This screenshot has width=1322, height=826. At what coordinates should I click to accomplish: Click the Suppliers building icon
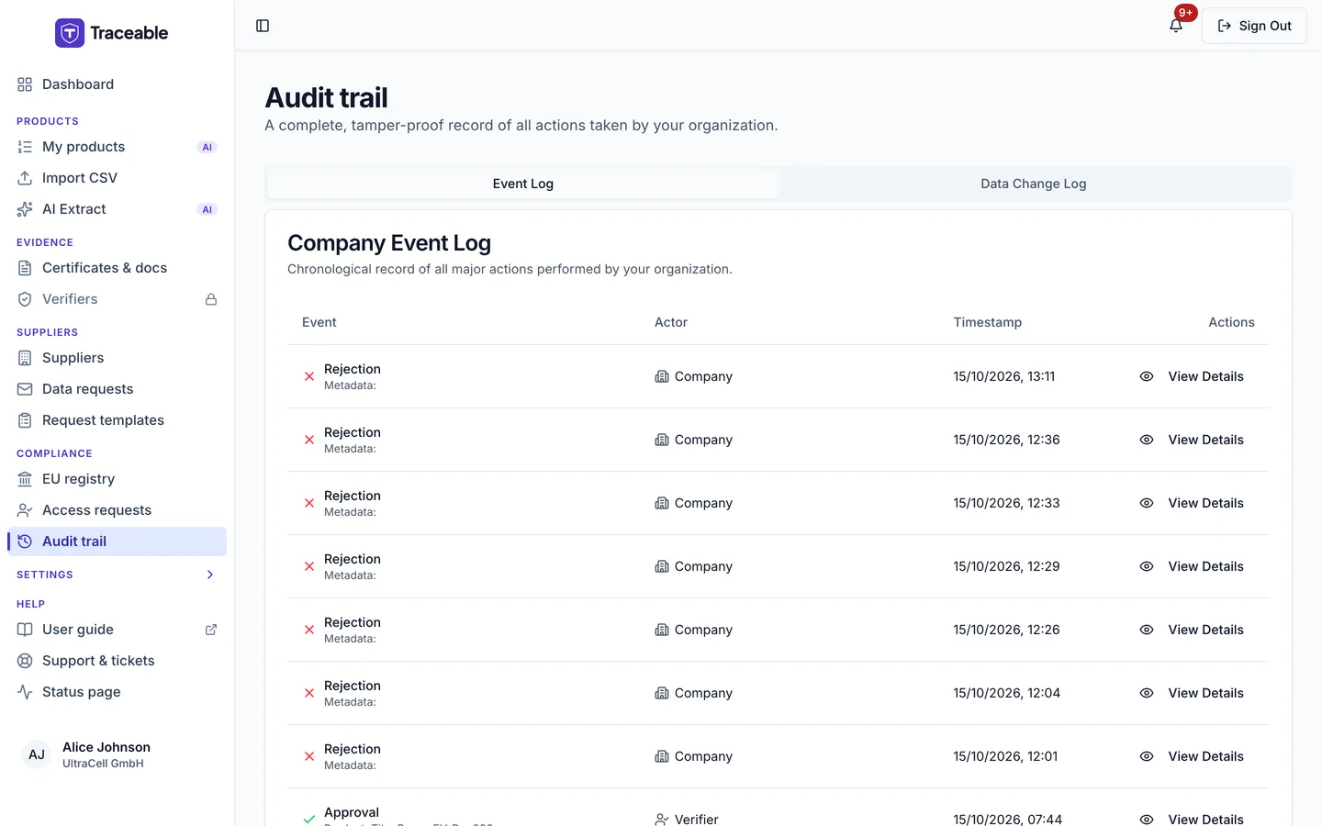click(25, 358)
